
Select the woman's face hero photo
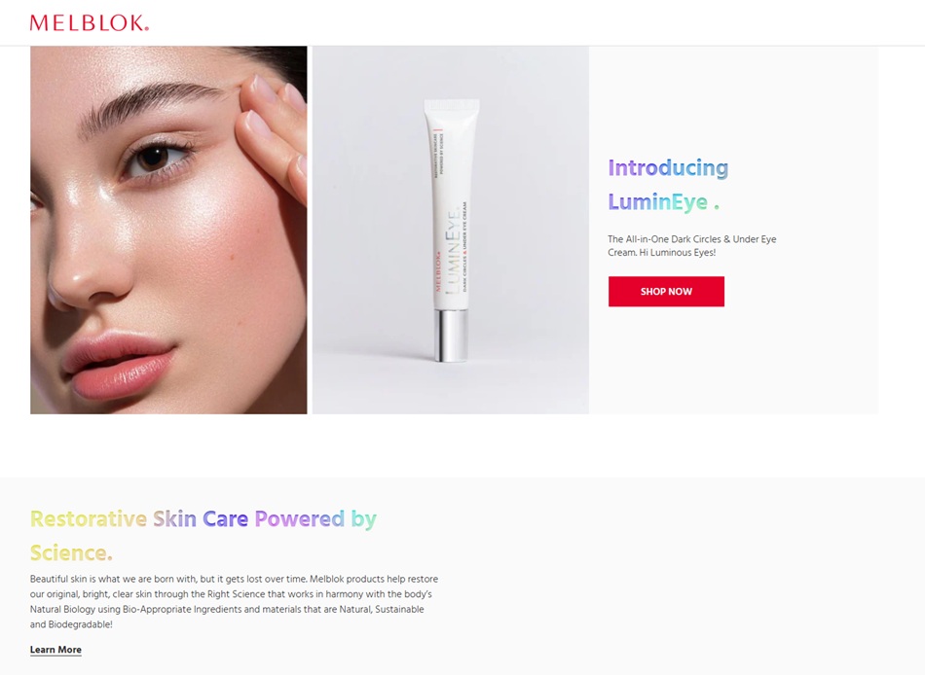[168, 230]
